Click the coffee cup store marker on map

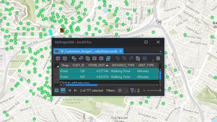tap(62, 30)
